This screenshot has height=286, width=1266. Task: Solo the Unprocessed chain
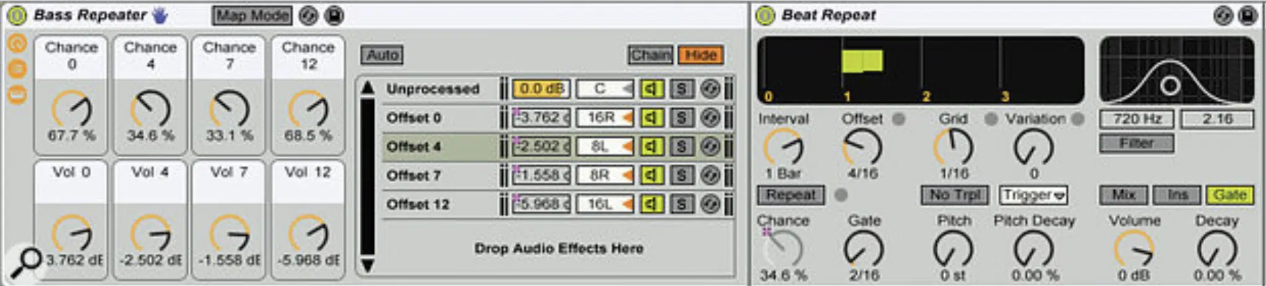click(681, 89)
